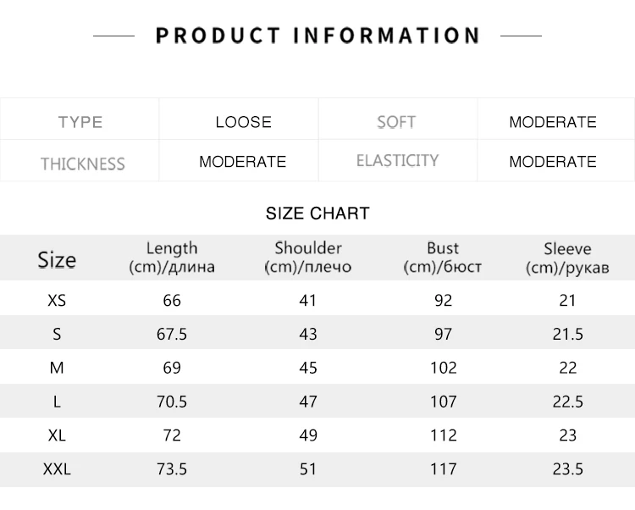The image size is (635, 510).
Task: Select the XXL size row label
Action: click(57, 468)
